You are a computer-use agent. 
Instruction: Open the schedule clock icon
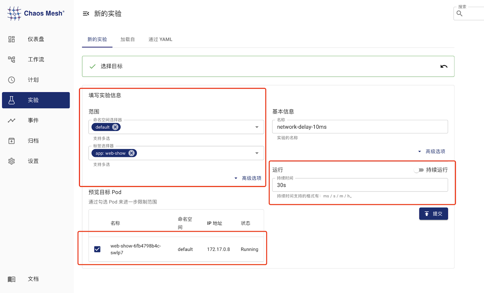pos(11,80)
